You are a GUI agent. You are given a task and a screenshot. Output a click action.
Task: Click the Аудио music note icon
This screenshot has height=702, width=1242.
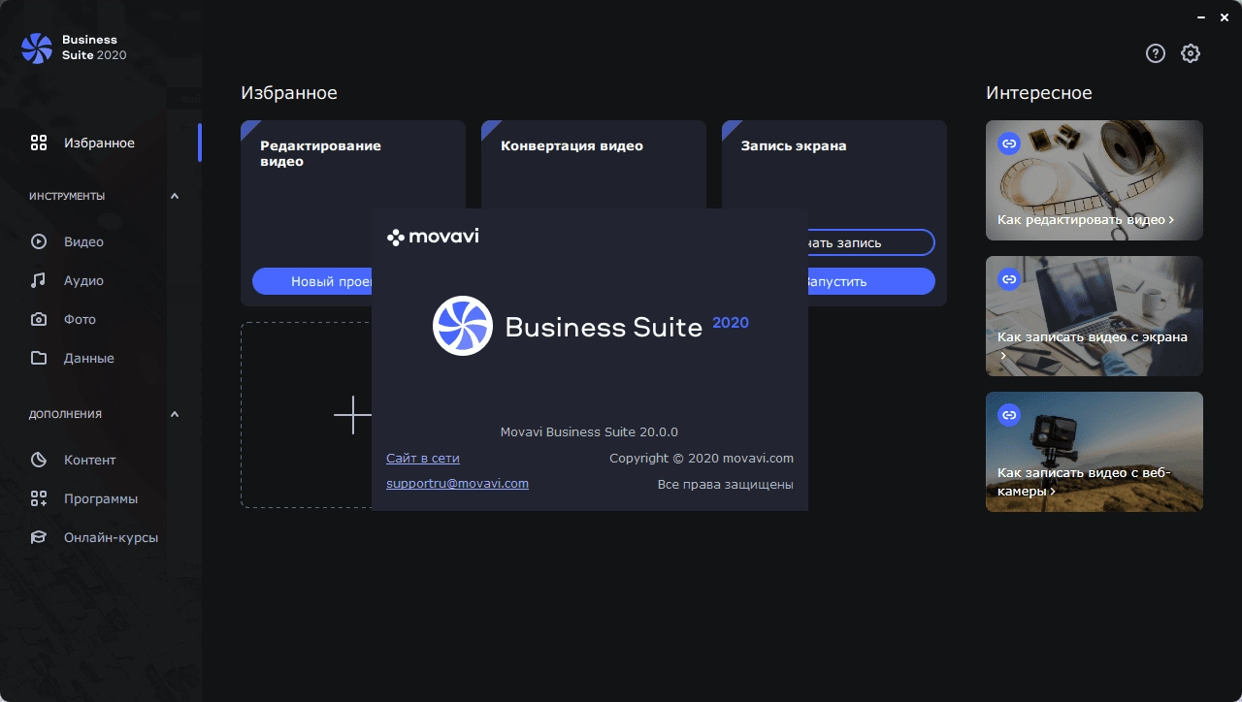click(x=39, y=280)
